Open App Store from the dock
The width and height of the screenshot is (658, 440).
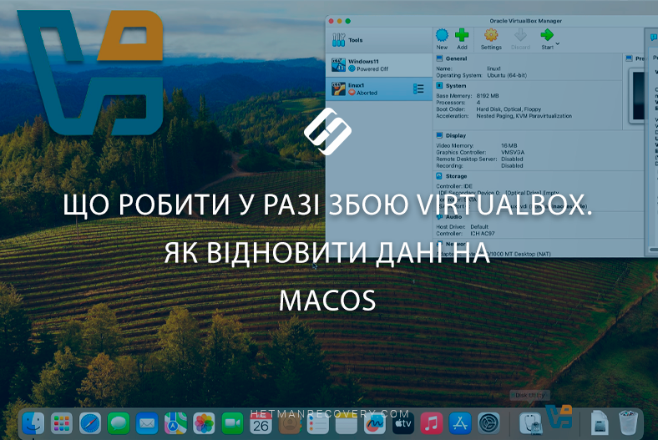[460, 422]
